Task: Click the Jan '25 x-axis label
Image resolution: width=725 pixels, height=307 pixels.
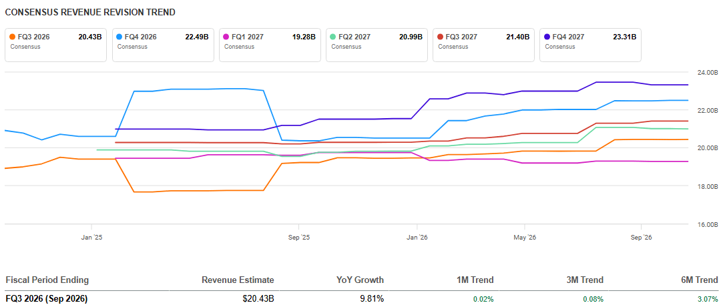Action: [x=91, y=238]
